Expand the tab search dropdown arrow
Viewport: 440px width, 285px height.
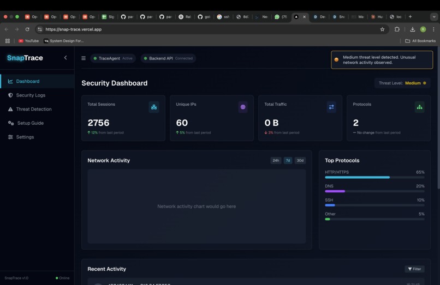click(x=434, y=17)
